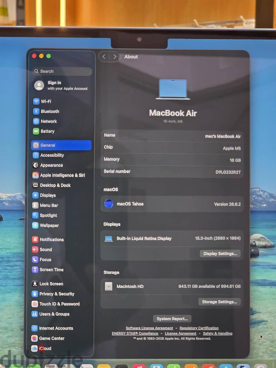Open Screen Time hourglass icon
Screen dimensions: 276x368
point(35,270)
